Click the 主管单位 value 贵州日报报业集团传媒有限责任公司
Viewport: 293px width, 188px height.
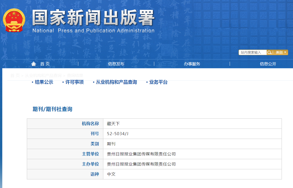coord(141,154)
